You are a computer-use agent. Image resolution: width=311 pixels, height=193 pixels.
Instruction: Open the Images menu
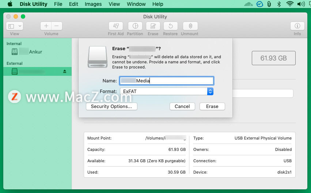tap(93, 4)
